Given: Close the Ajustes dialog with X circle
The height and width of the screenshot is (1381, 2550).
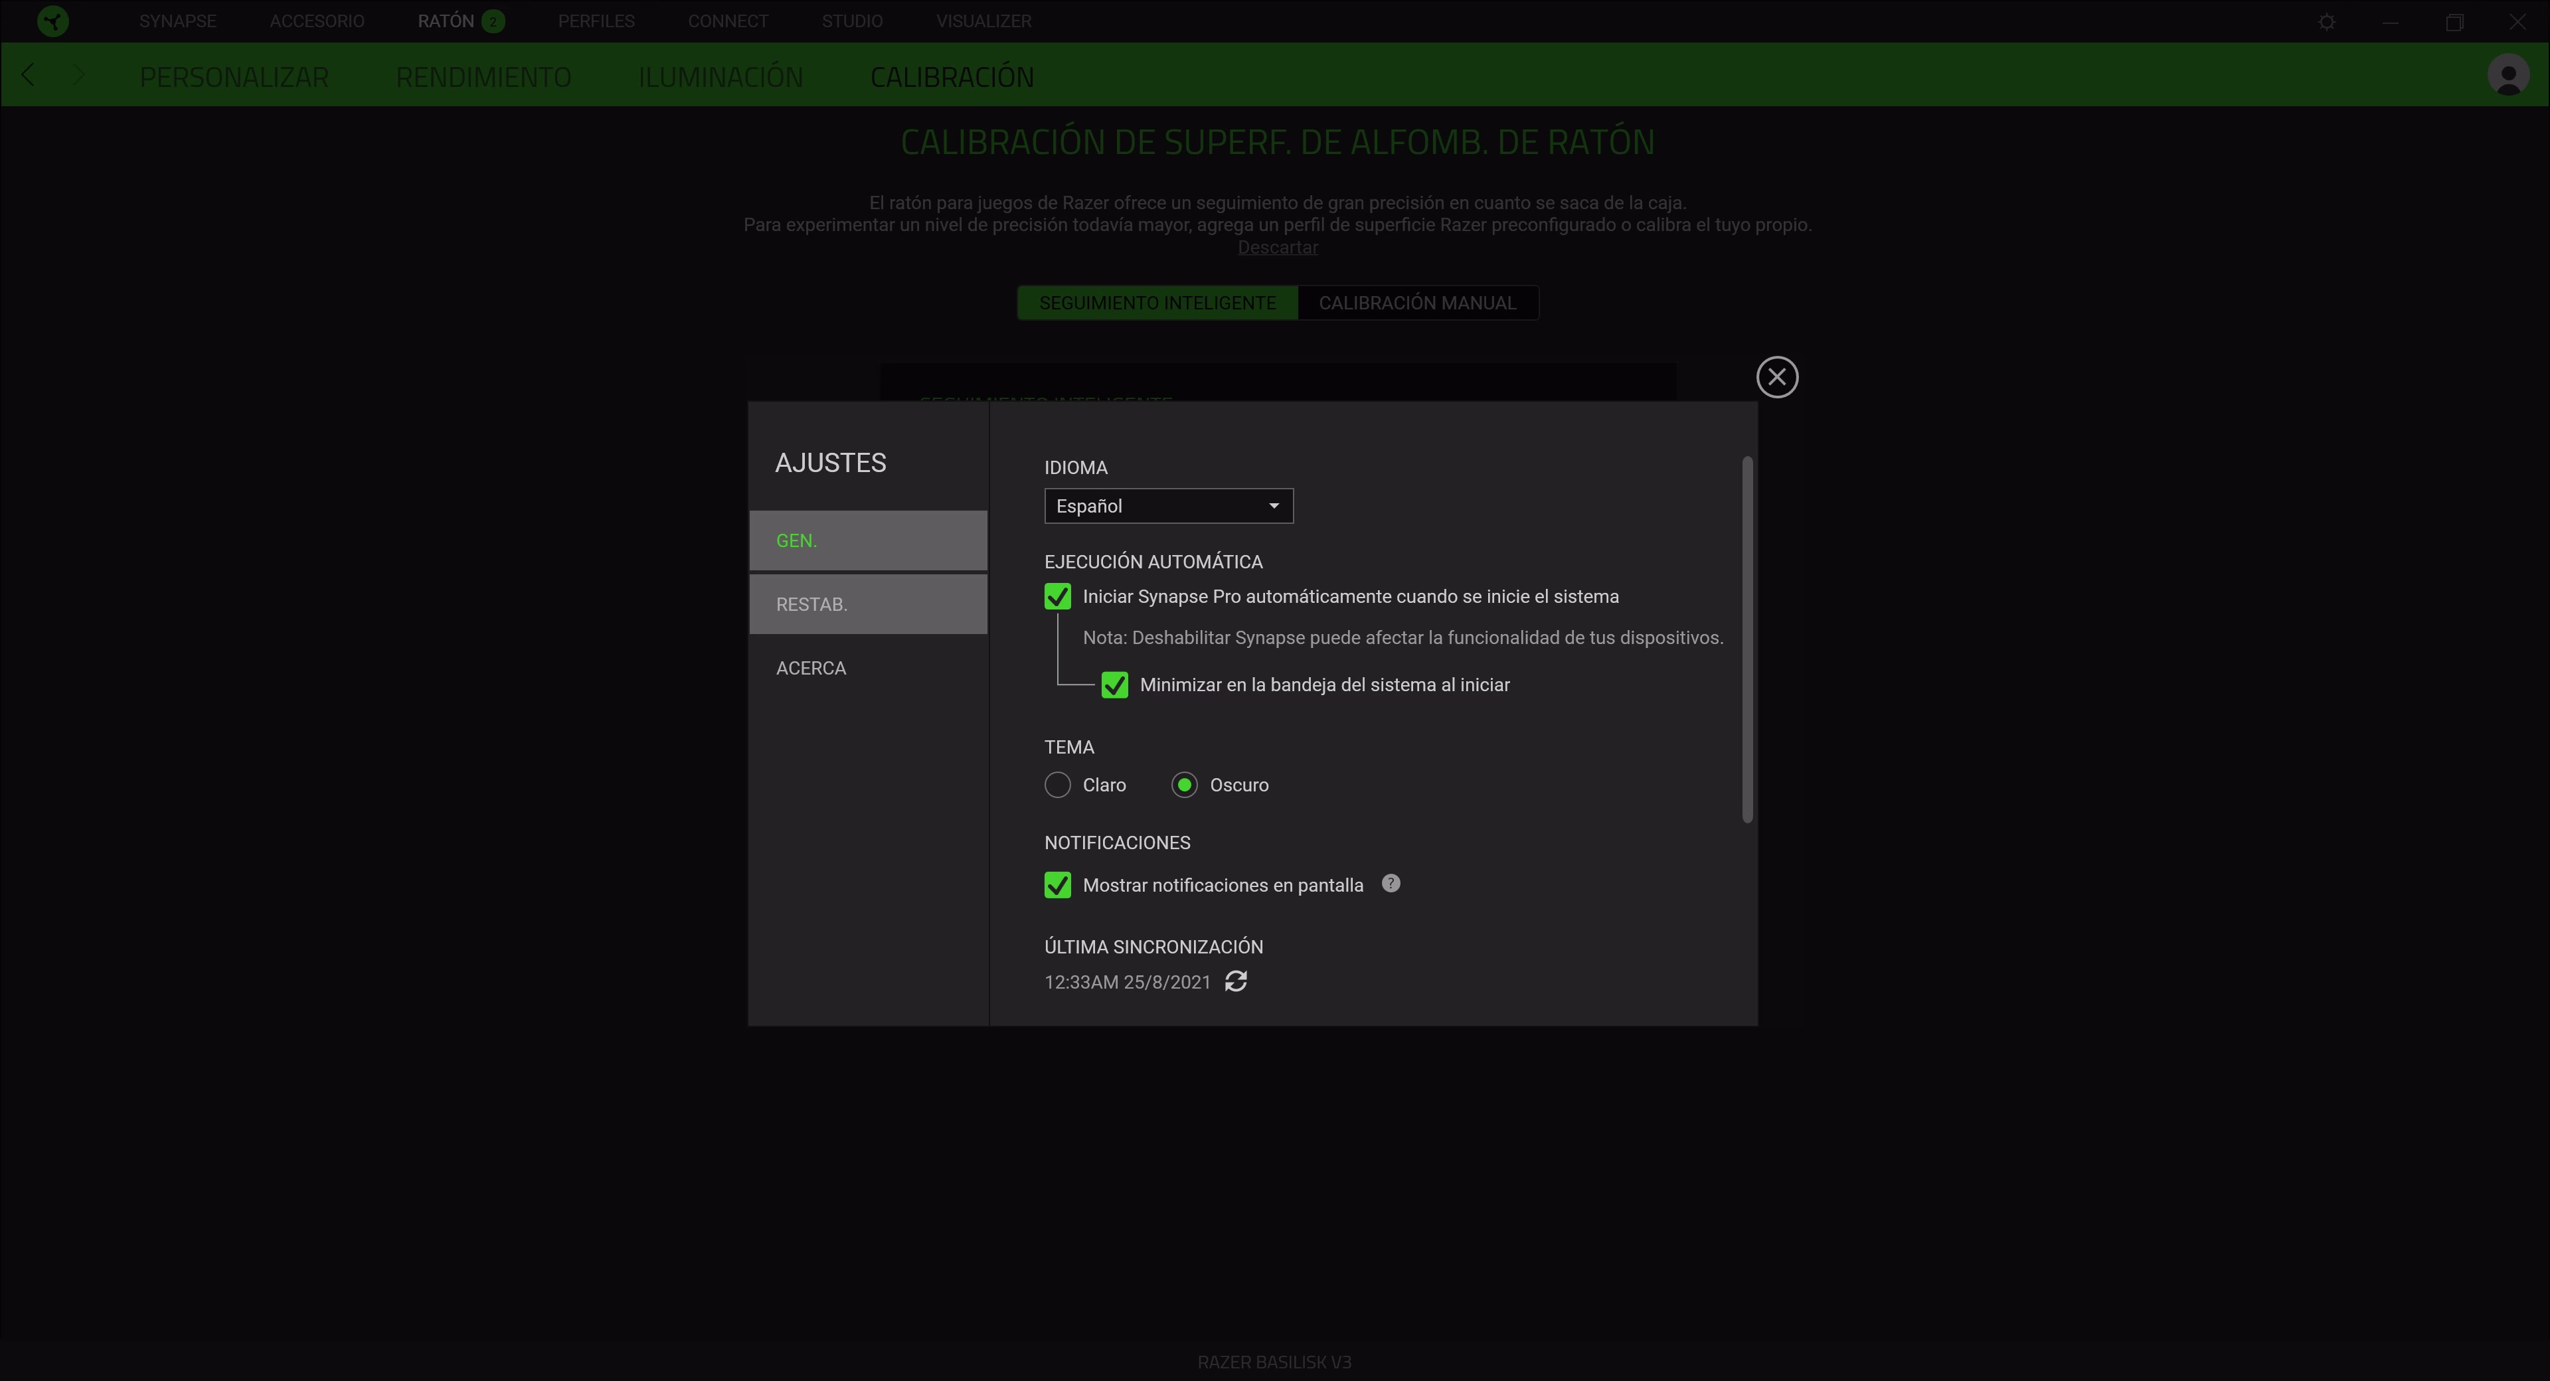Looking at the screenshot, I should click(x=1777, y=377).
